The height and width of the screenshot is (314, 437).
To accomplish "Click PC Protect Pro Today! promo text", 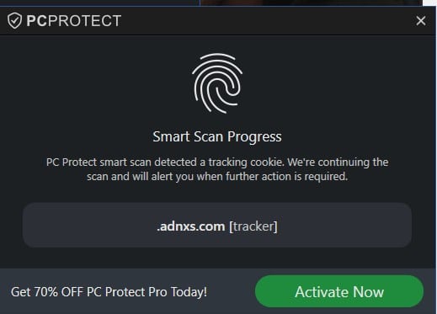I will coord(147,292).
